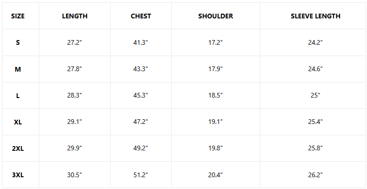Select the SLEEVE LENGTH column header
The image size is (367, 189).
point(315,16)
